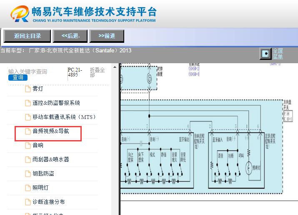
Task: Click the 折叠全部 collapse-all link
Action: point(97,72)
